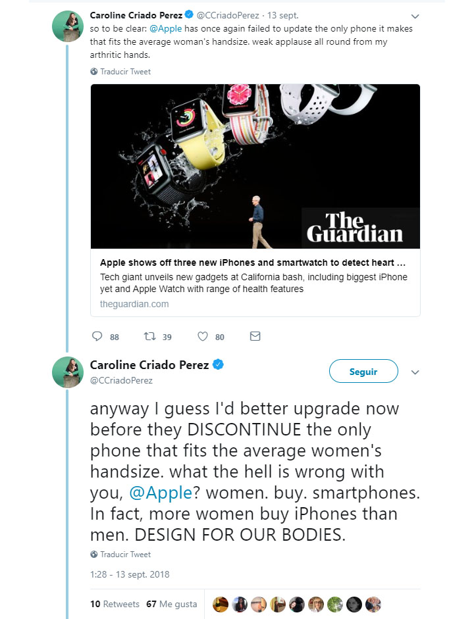Viewport: 474px width, 619px height.
Task: Expand the caret menu on the first tweet
Action: pyautogui.click(x=415, y=16)
